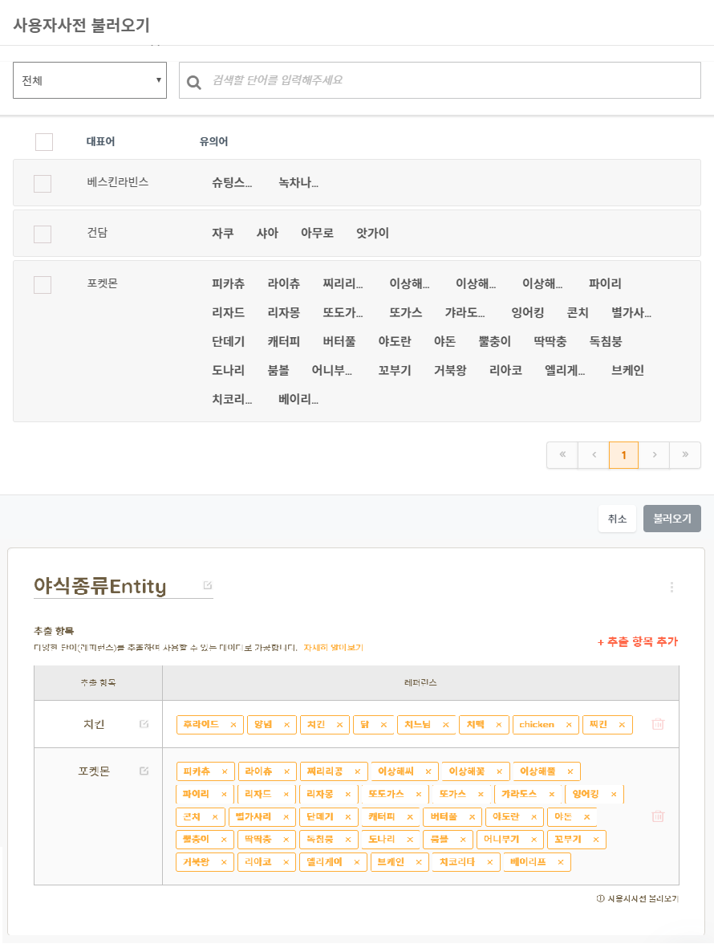Click + 추출 항목 추가 link

pos(638,642)
